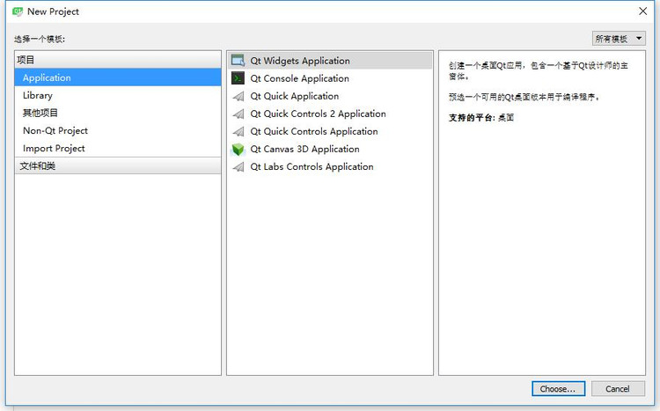Screen dimensions: 660x411
Task: Select Qt Quick Controls 2 Application label
Action: click(x=318, y=114)
